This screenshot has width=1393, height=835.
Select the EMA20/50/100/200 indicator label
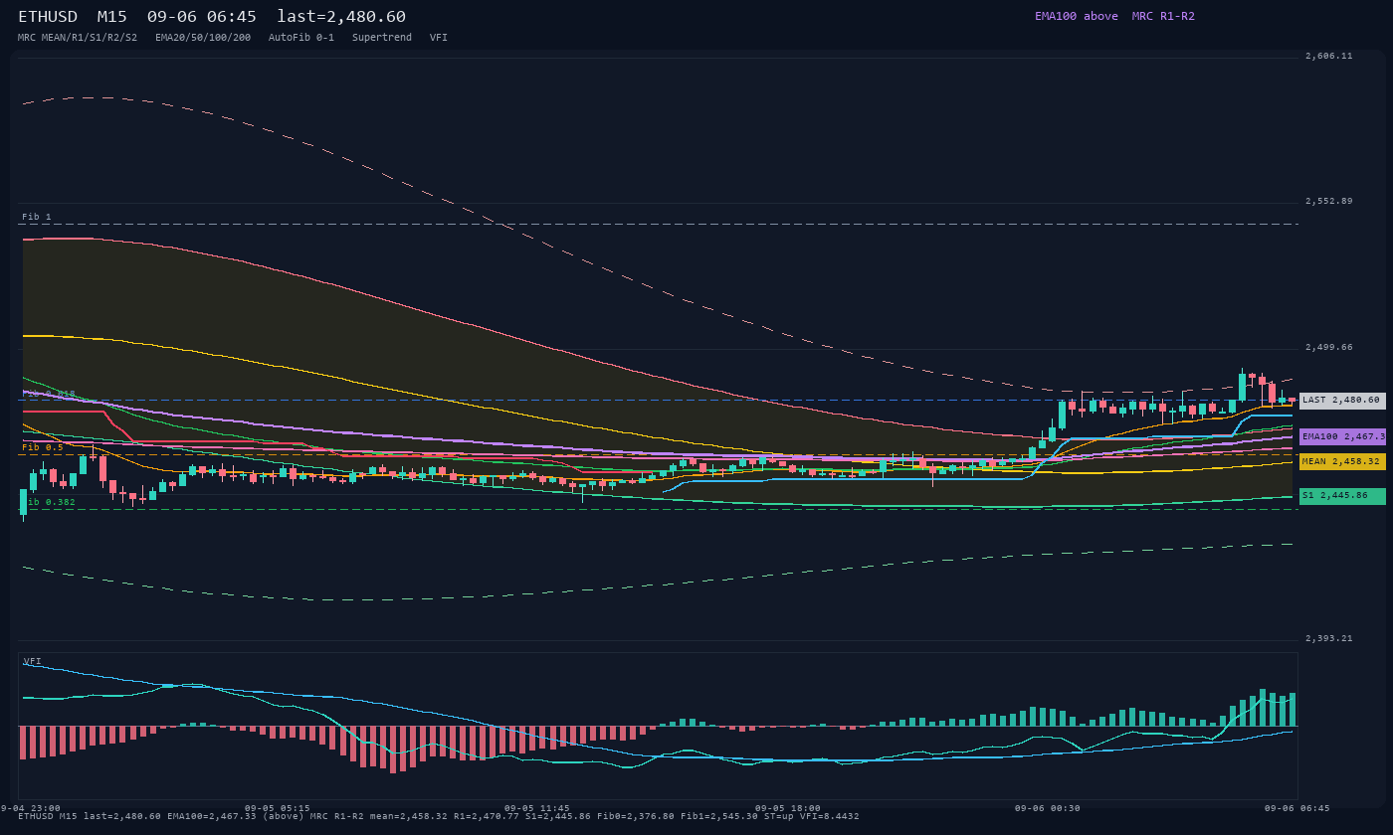203,38
